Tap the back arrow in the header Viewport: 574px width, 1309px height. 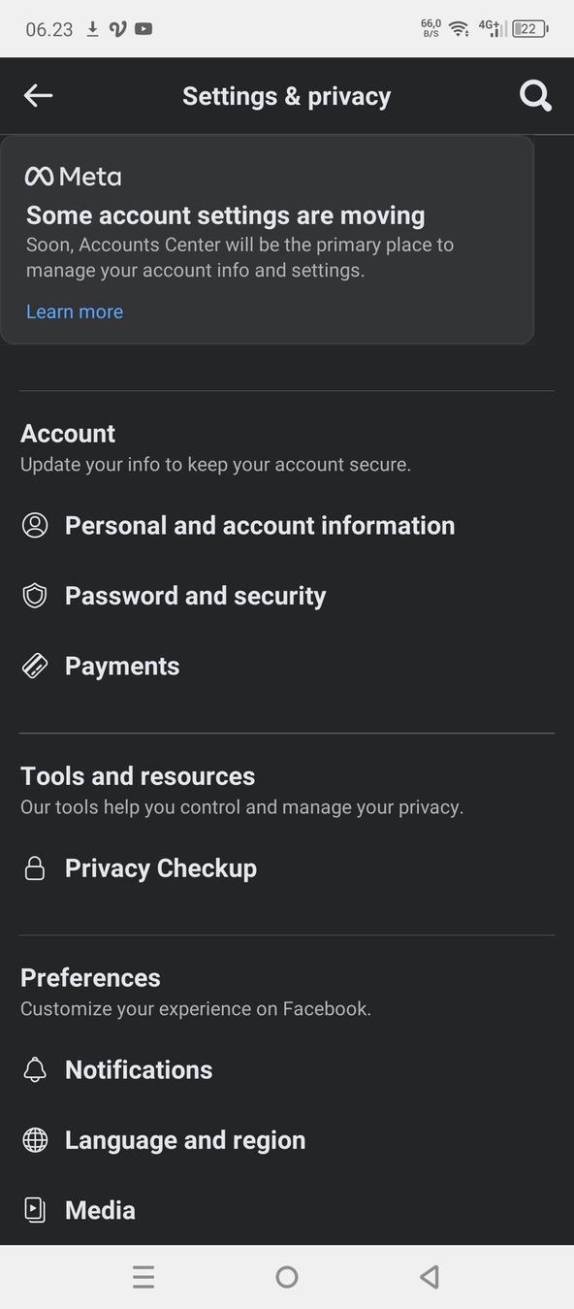[x=38, y=95]
